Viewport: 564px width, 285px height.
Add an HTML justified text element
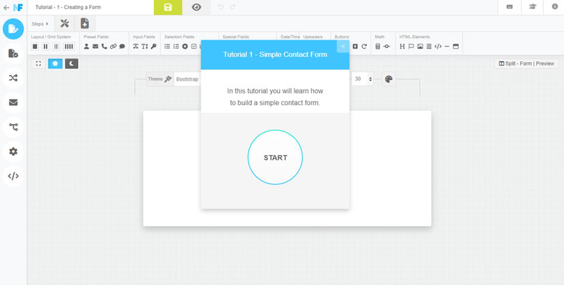429,47
